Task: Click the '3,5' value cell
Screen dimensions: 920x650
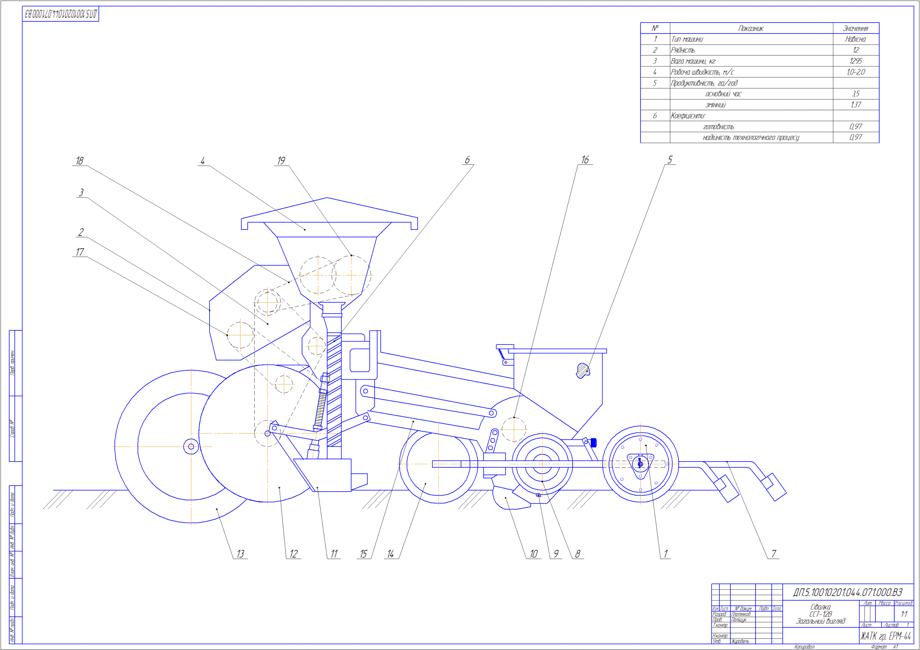Action: pyautogui.click(x=855, y=94)
